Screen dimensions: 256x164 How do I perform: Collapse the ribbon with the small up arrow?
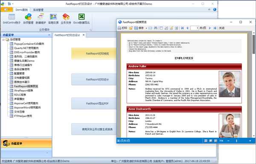click(209, 10)
